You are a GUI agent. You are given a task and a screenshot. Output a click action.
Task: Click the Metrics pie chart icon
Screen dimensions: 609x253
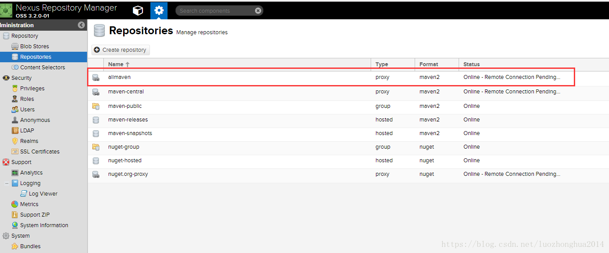point(15,204)
